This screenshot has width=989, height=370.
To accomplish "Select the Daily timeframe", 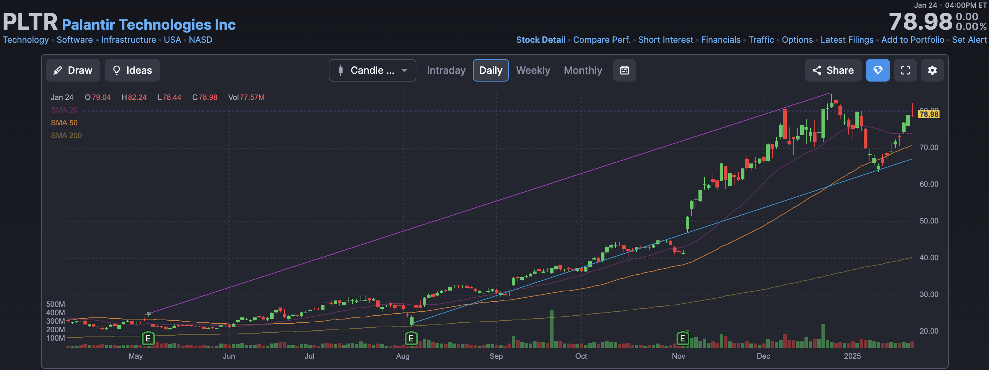I will pos(491,70).
